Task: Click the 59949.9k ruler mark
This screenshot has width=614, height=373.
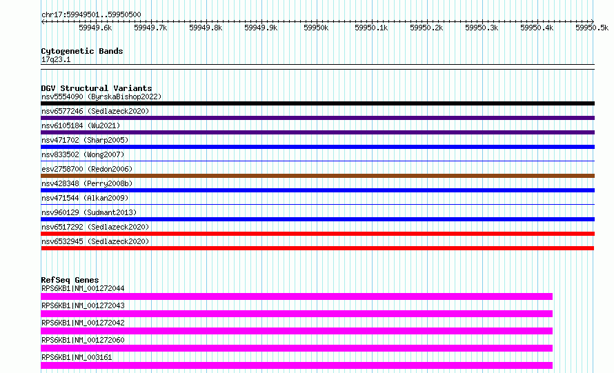Action: click(x=261, y=28)
